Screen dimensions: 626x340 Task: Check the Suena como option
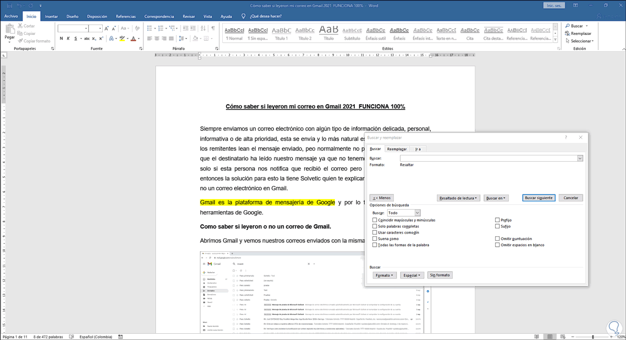(375, 239)
